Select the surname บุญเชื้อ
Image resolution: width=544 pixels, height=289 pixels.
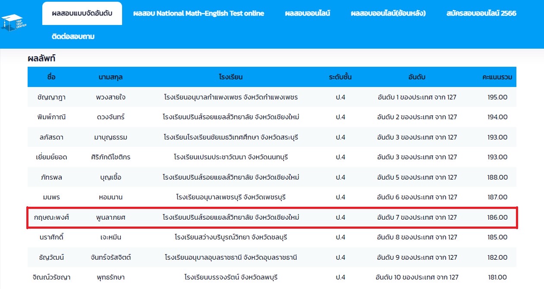[111, 177]
